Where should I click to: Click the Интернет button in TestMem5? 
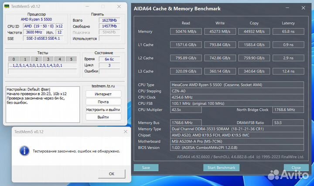pyautogui.click(x=103, y=94)
